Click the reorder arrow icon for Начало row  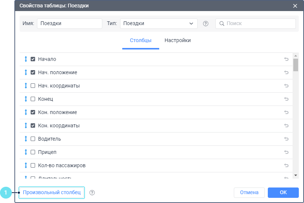pyautogui.click(x=26, y=59)
